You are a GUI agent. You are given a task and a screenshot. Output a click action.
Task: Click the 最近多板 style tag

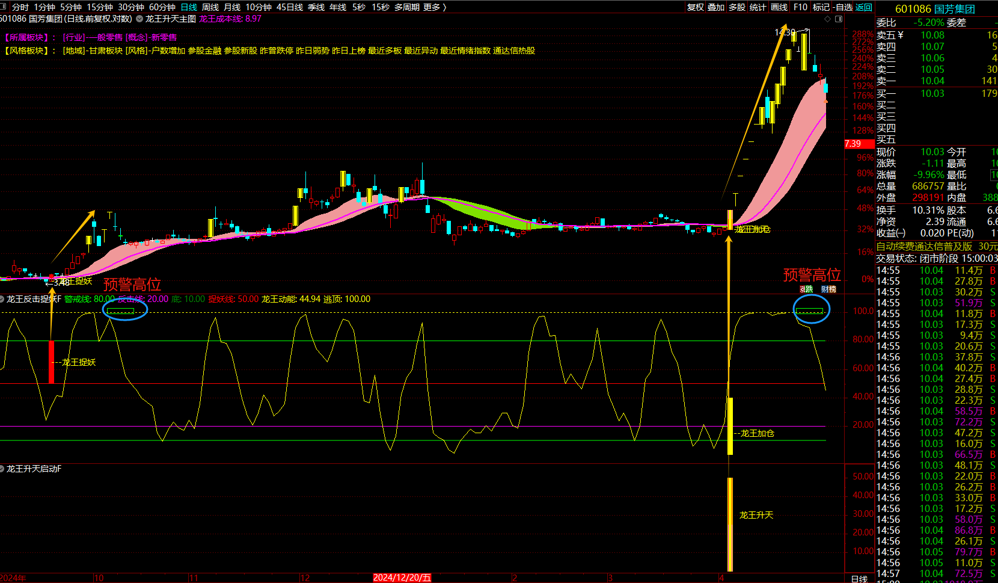(x=385, y=51)
